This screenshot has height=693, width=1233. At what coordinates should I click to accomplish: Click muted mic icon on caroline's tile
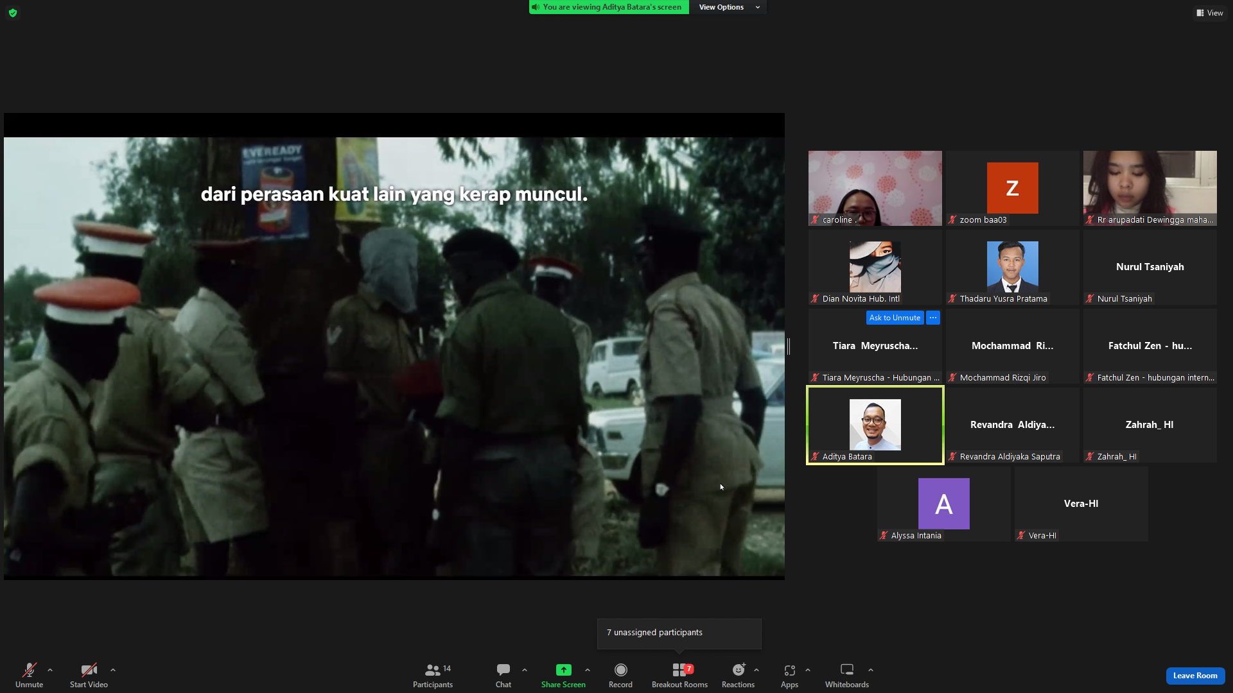tap(816, 220)
